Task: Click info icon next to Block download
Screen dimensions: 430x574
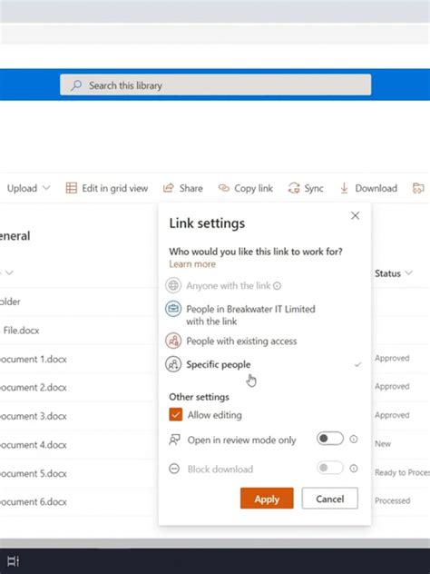Action: 354,469
